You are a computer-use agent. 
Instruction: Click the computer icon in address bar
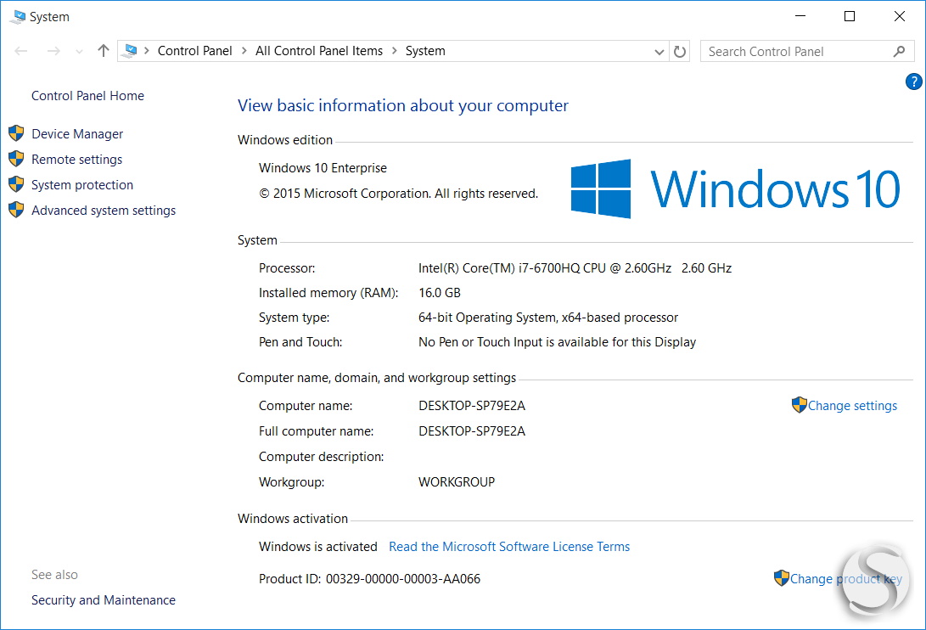(130, 51)
